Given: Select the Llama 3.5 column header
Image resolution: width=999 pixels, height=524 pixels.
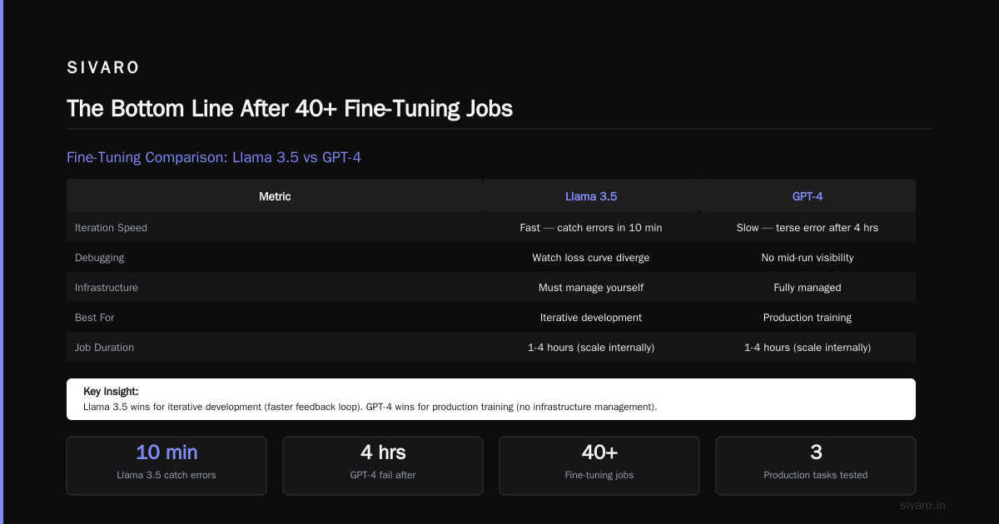Looking at the screenshot, I should 591,197.
